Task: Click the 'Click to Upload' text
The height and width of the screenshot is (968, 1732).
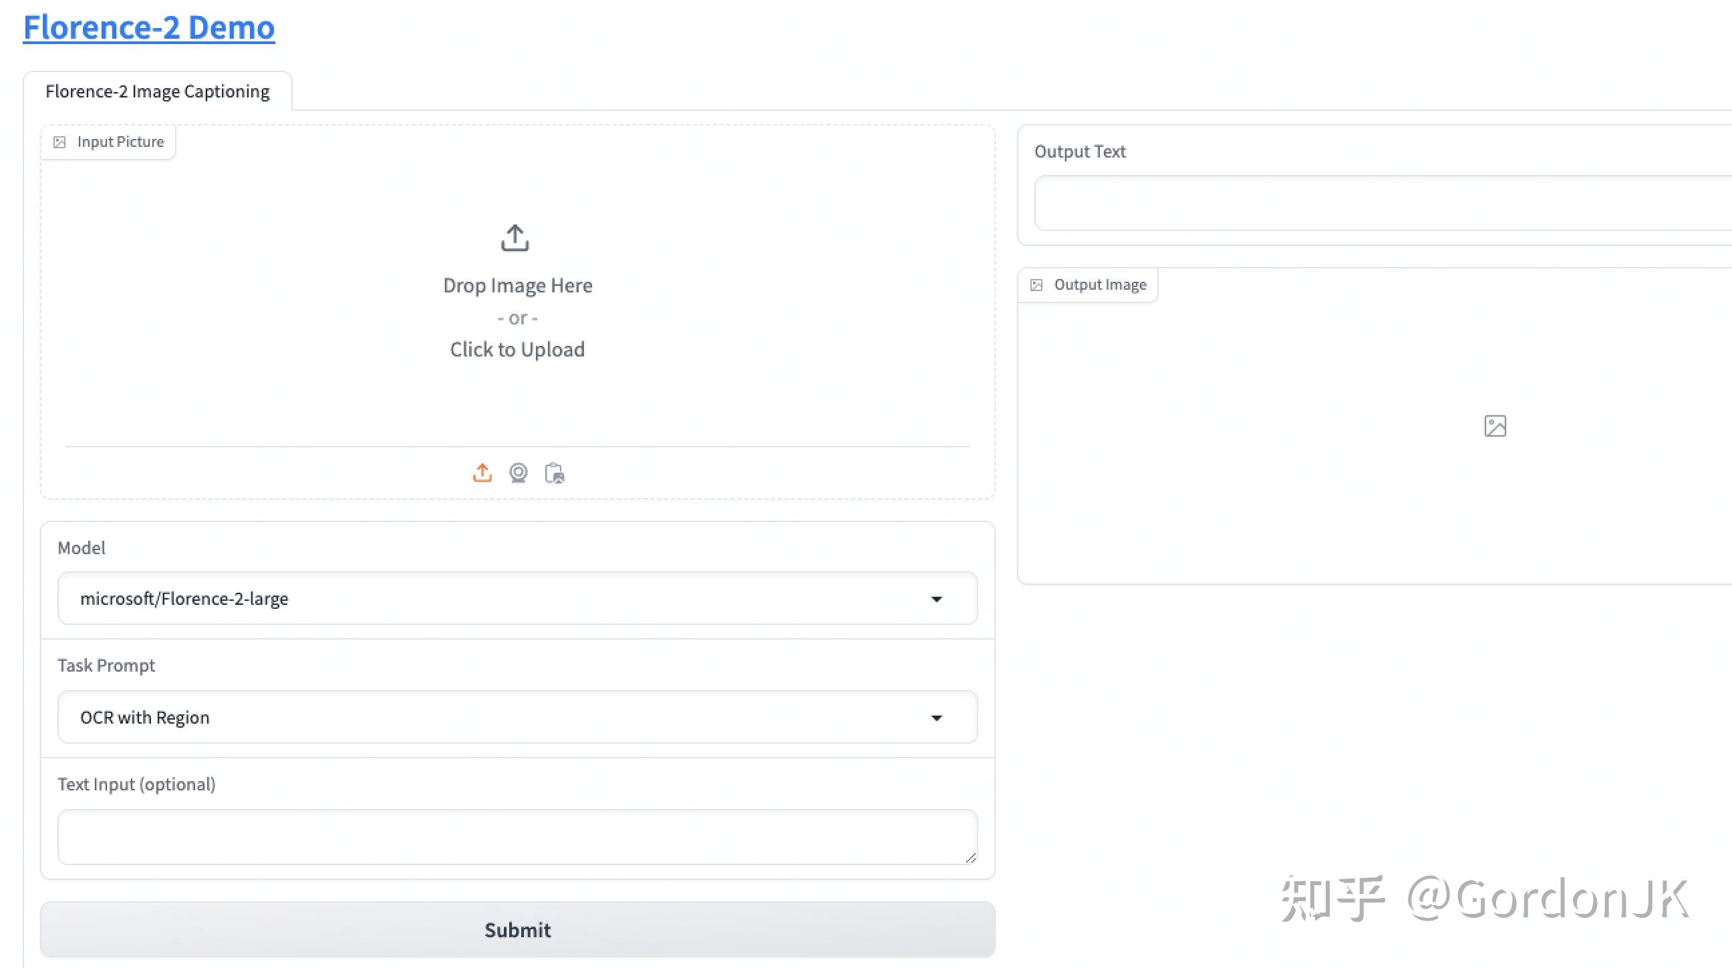Action: point(517,349)
